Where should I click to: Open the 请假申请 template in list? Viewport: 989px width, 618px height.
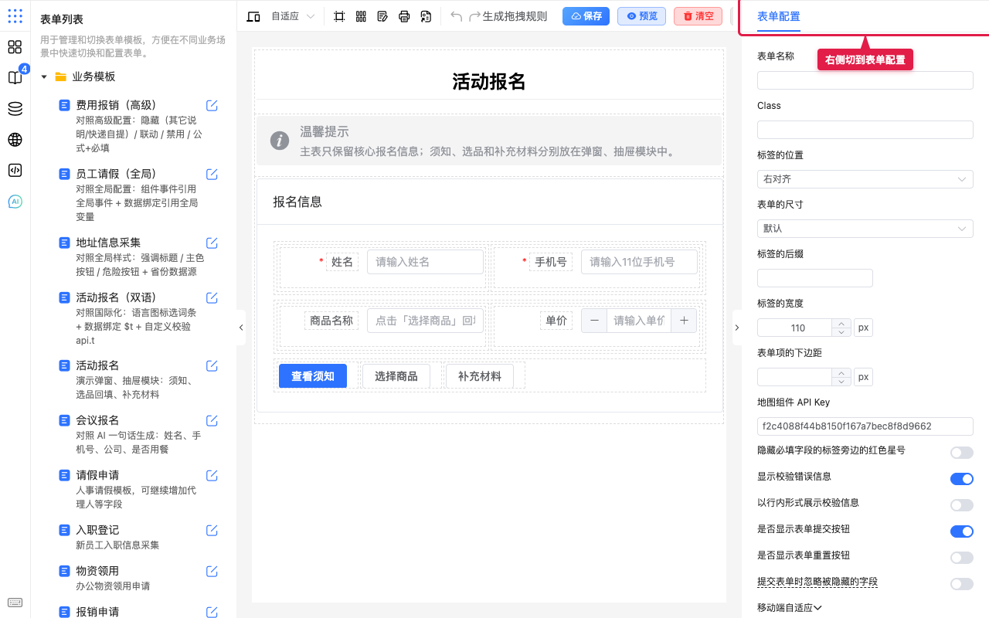[97, 475]
